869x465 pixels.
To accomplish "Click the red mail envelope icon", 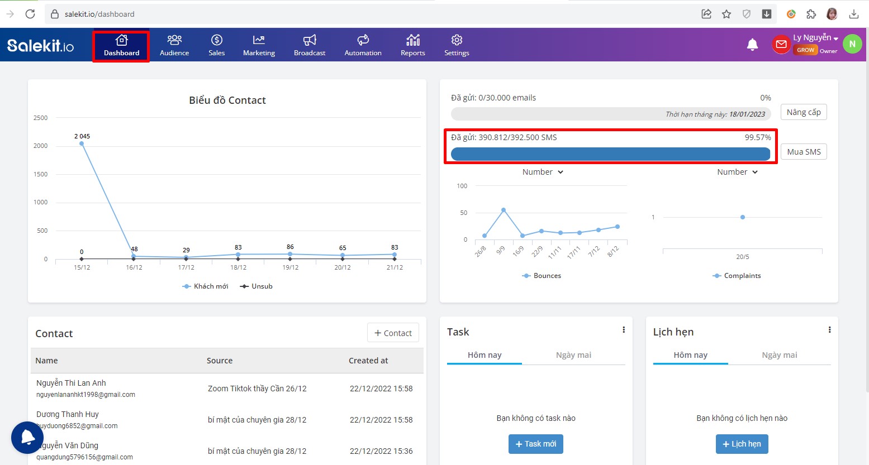I will pyautogui.click(x=781, y=44).
